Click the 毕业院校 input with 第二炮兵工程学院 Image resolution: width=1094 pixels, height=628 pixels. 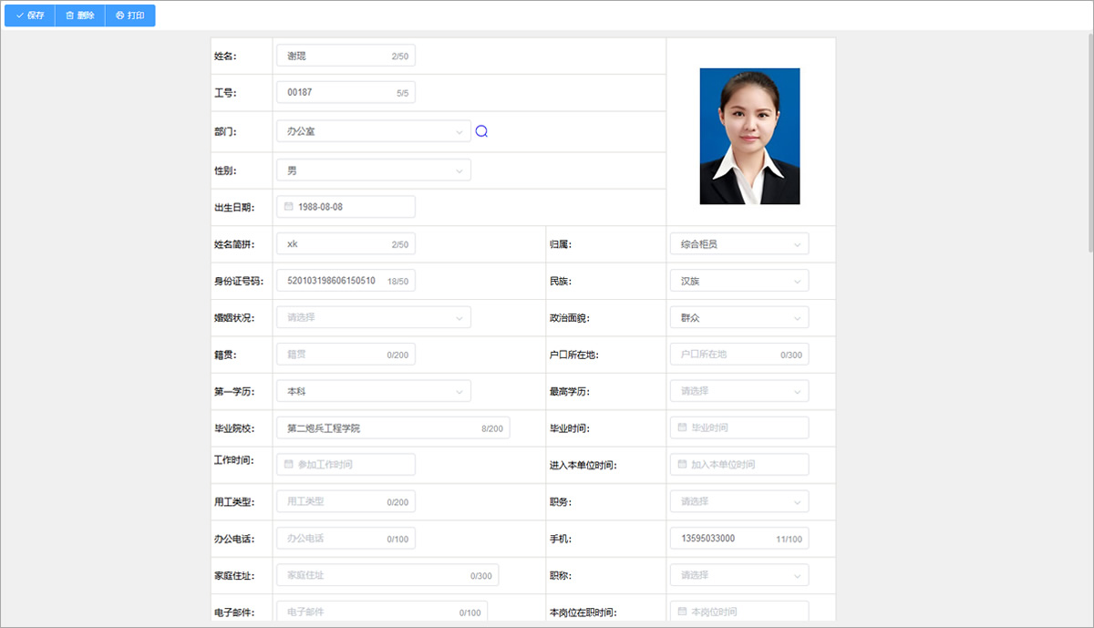[393, 427]
